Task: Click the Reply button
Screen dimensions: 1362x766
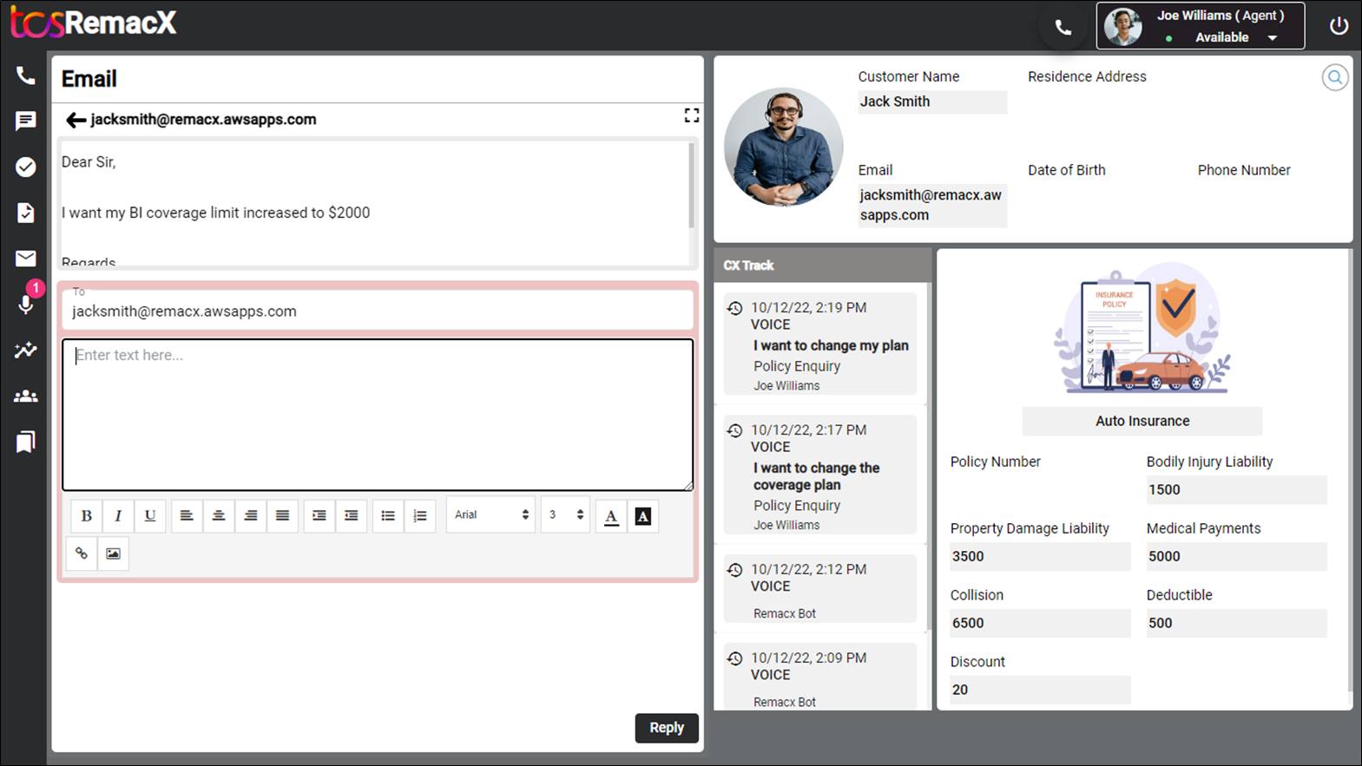Action: (x=667, y=728)
